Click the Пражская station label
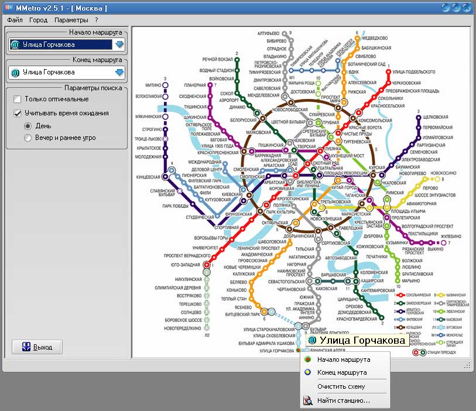The image size is (476, 411). [304, 303]
